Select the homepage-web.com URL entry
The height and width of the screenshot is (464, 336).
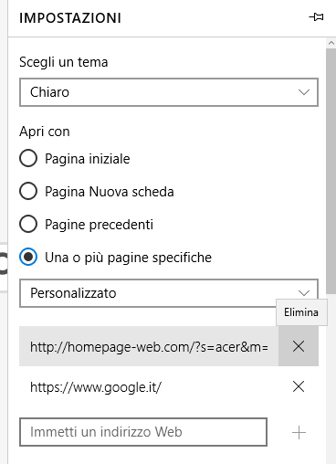pos(149,346)
